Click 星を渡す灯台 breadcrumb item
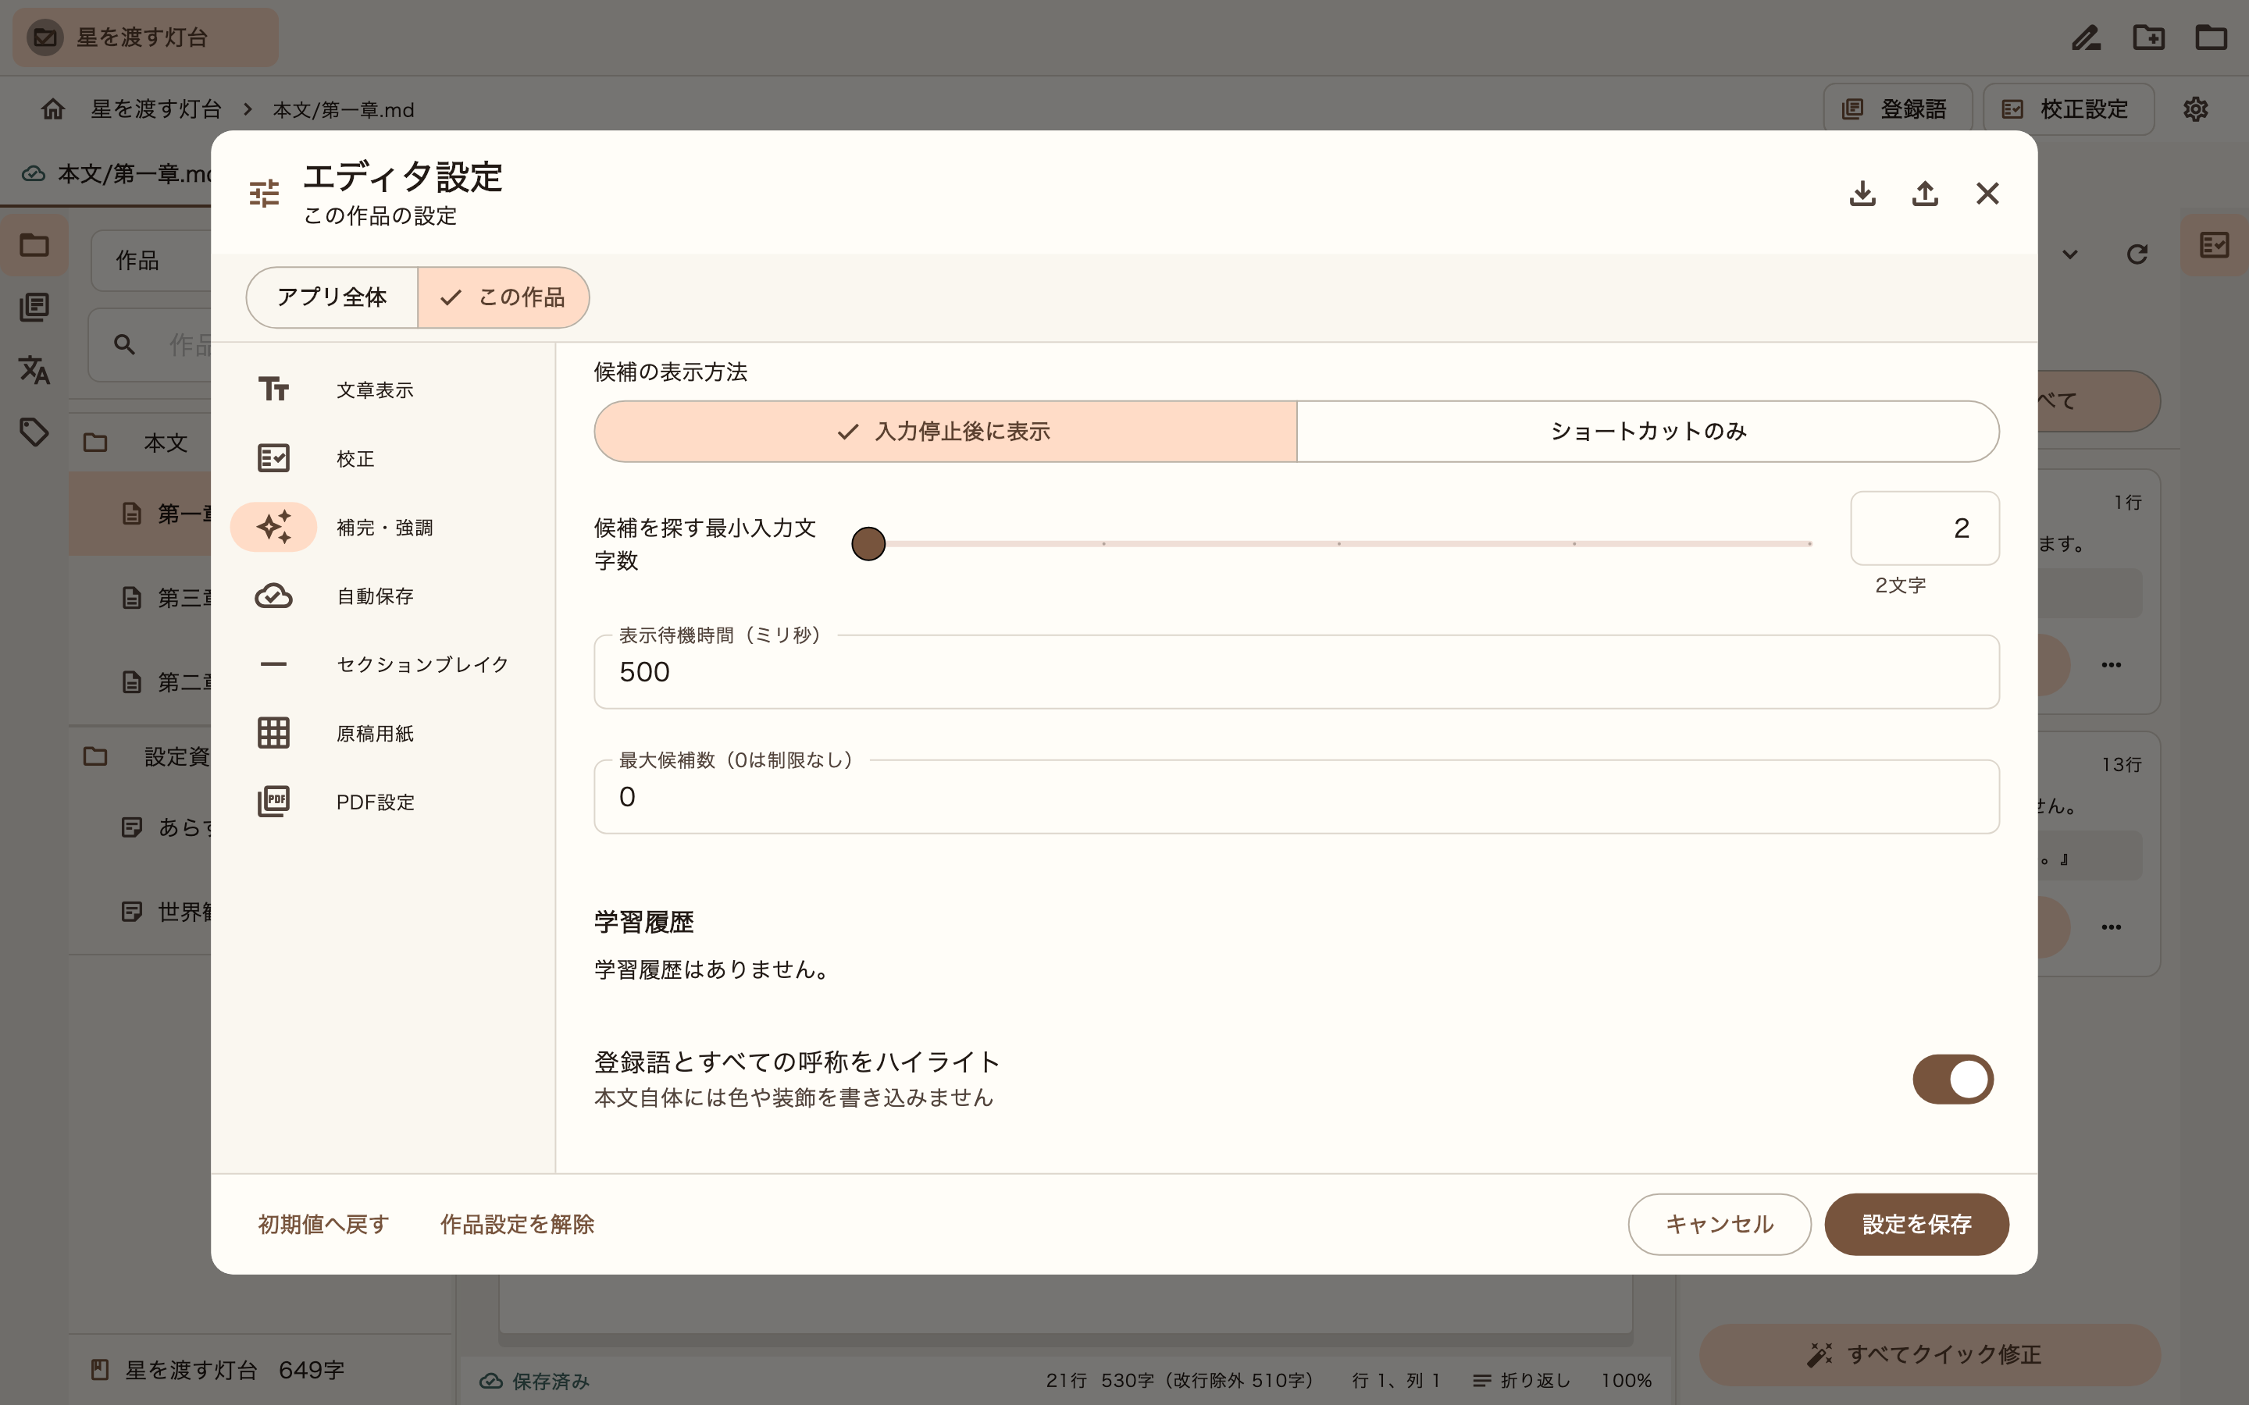The height and width of the screenshot is (1405, 2249). click(156, 108)
